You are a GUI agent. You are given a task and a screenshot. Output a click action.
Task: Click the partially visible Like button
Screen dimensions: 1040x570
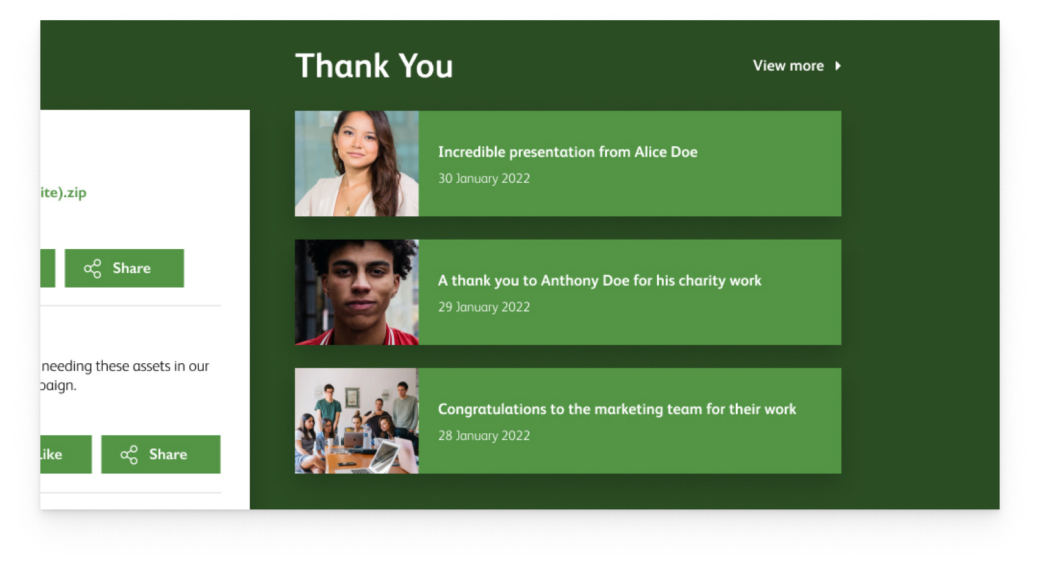(66, 455)
